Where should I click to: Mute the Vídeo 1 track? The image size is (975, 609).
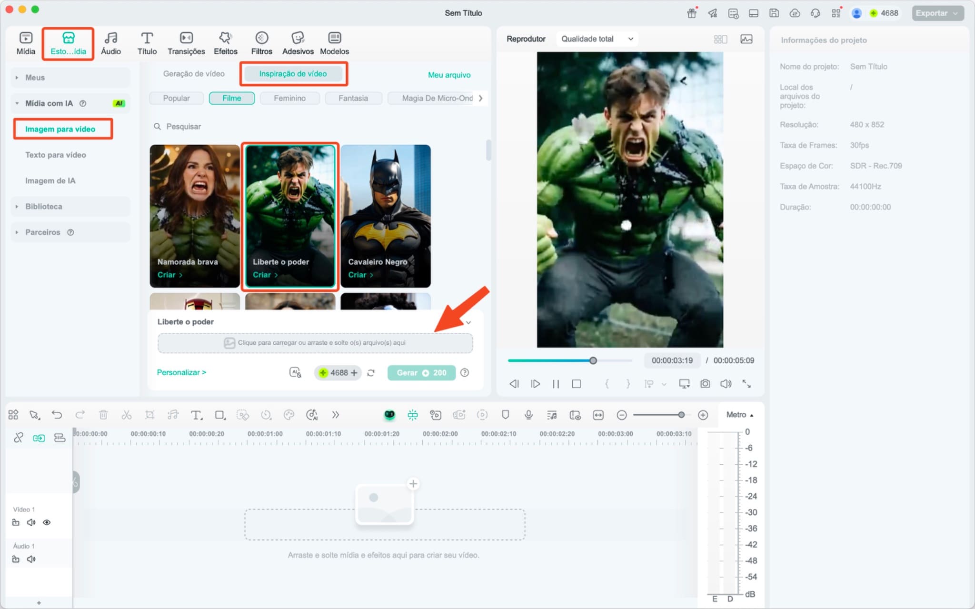[x=31, y=522]
